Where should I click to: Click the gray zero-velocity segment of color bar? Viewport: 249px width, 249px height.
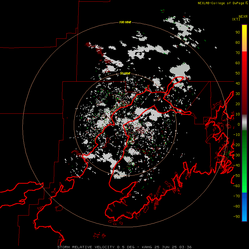click(x=244, y=123)
